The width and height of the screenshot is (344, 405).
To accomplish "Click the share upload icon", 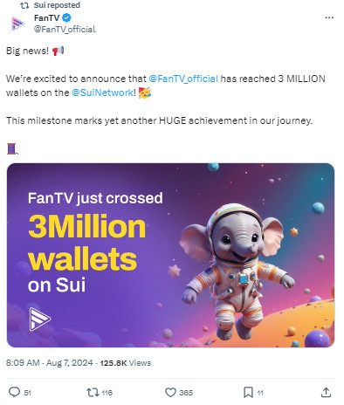I will 326,392.
